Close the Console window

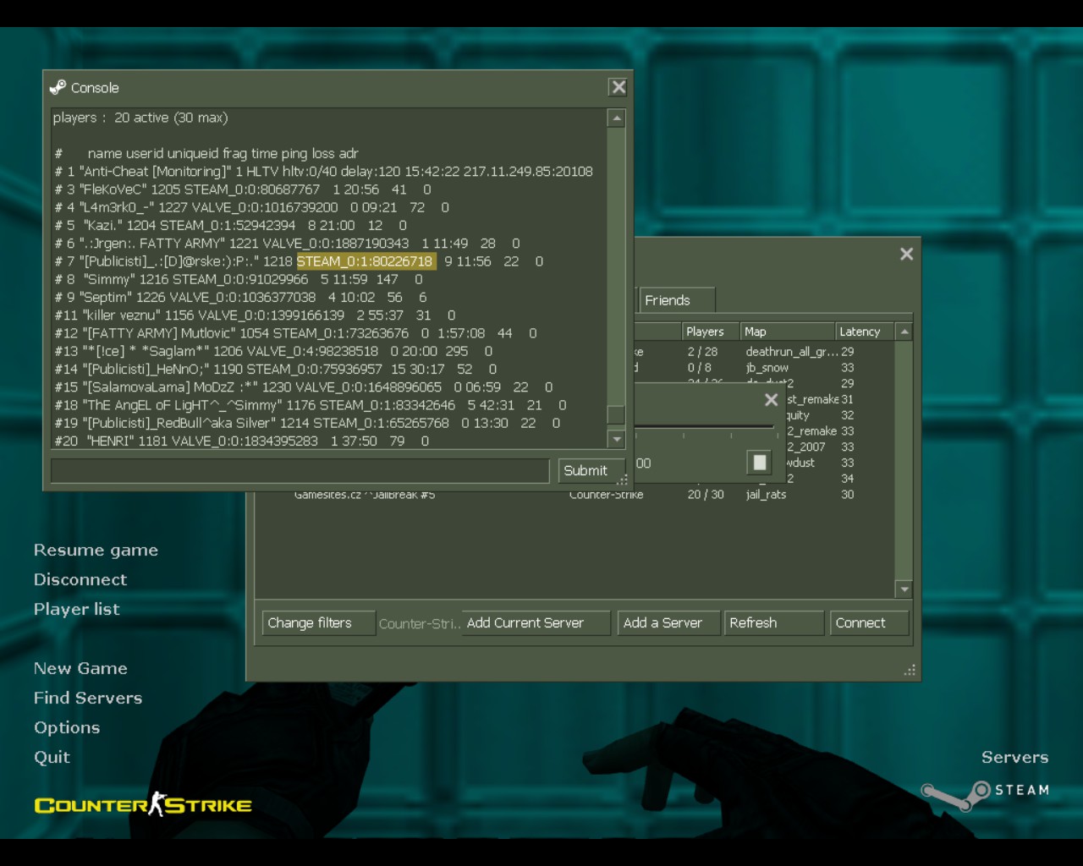click(618, 87)
